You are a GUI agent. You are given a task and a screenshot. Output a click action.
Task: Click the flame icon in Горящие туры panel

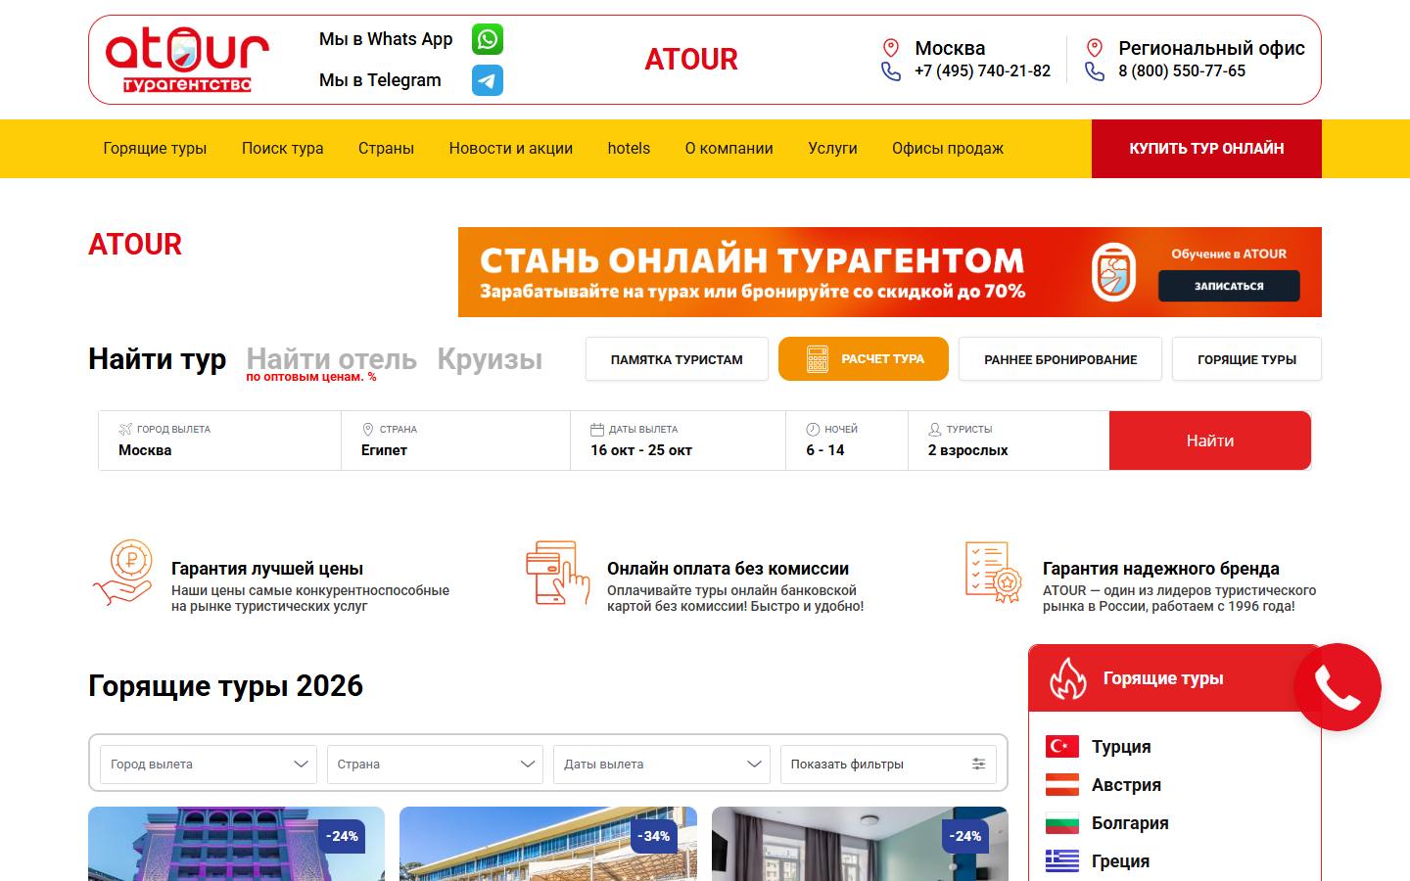[1067, 678]
